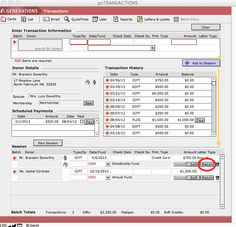Expand the fund dropdown in transaction entry
236x227 pixels.
(152, 48)
